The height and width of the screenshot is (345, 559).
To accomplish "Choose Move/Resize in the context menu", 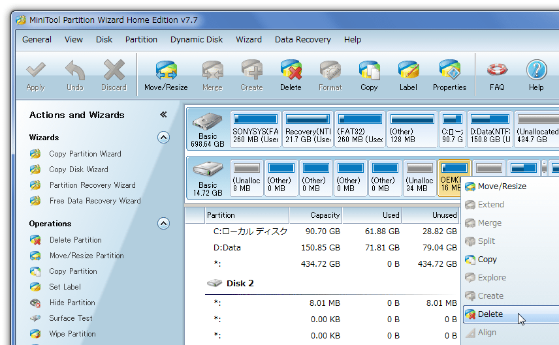I will (511, 187).
